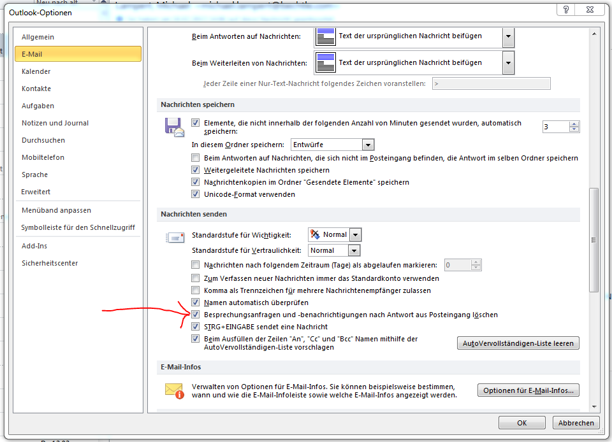The height and width of the screenshot is (442, 612).
Task: Enable Komma als Trennzeichen checkbox
Action: point(195,290)
